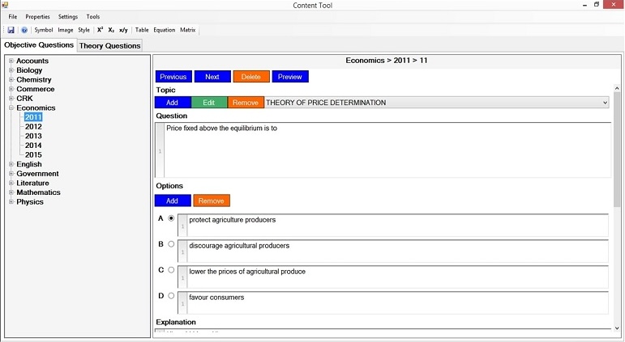Expand the English subject node
The image size is (625, 342).
[x=11, y=164]
